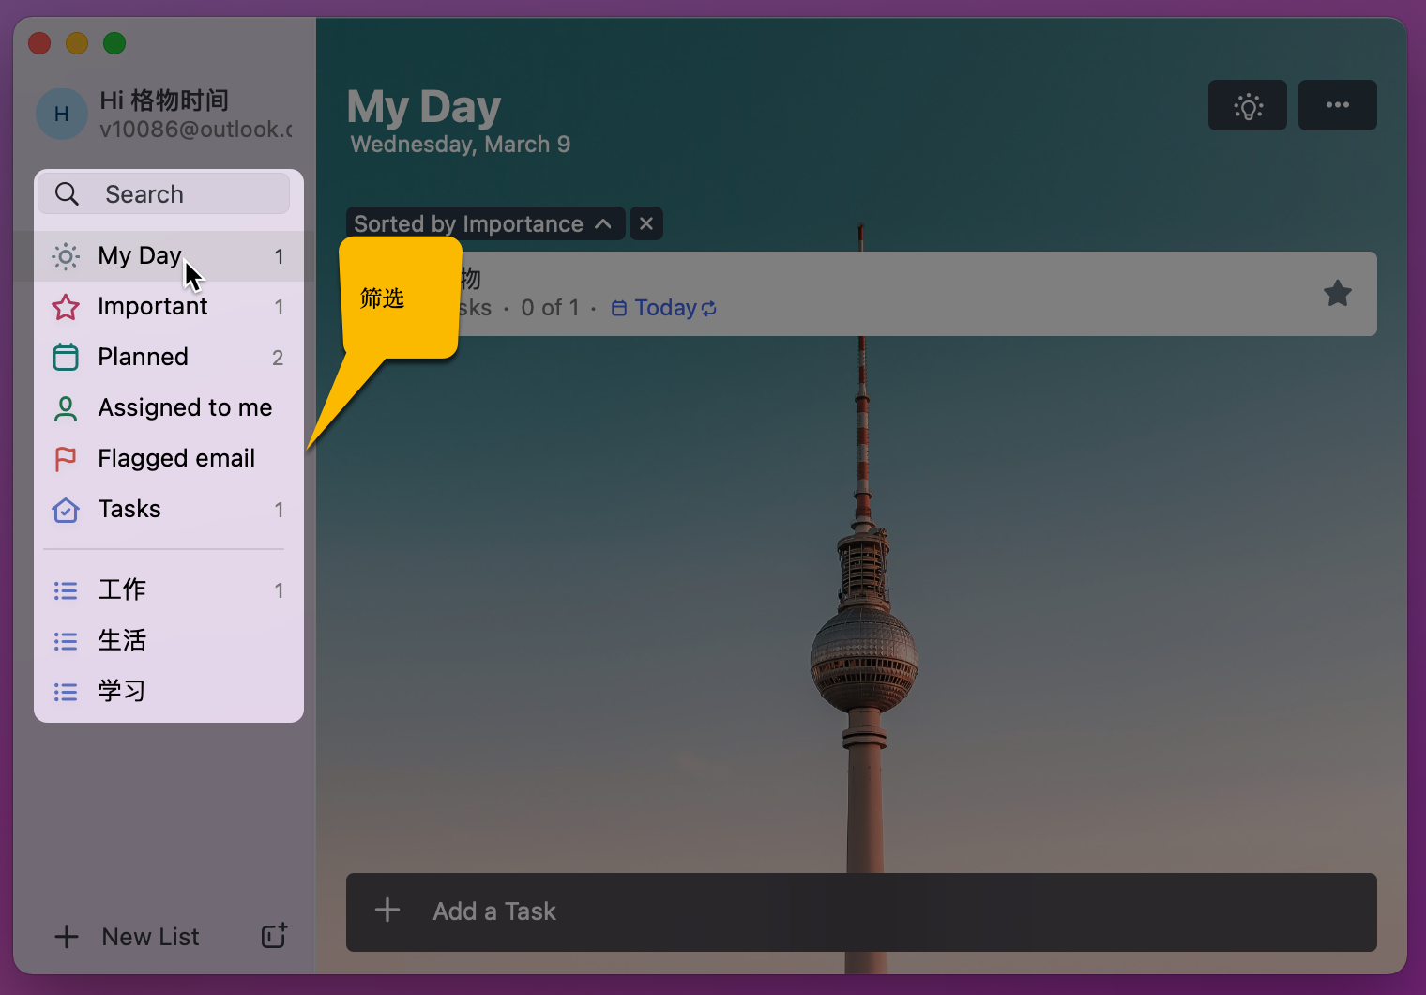Open the three-dot more options menu
Image resolution: width=1426 pixels, height=995 pixels.
click(x=1338, y=105)
